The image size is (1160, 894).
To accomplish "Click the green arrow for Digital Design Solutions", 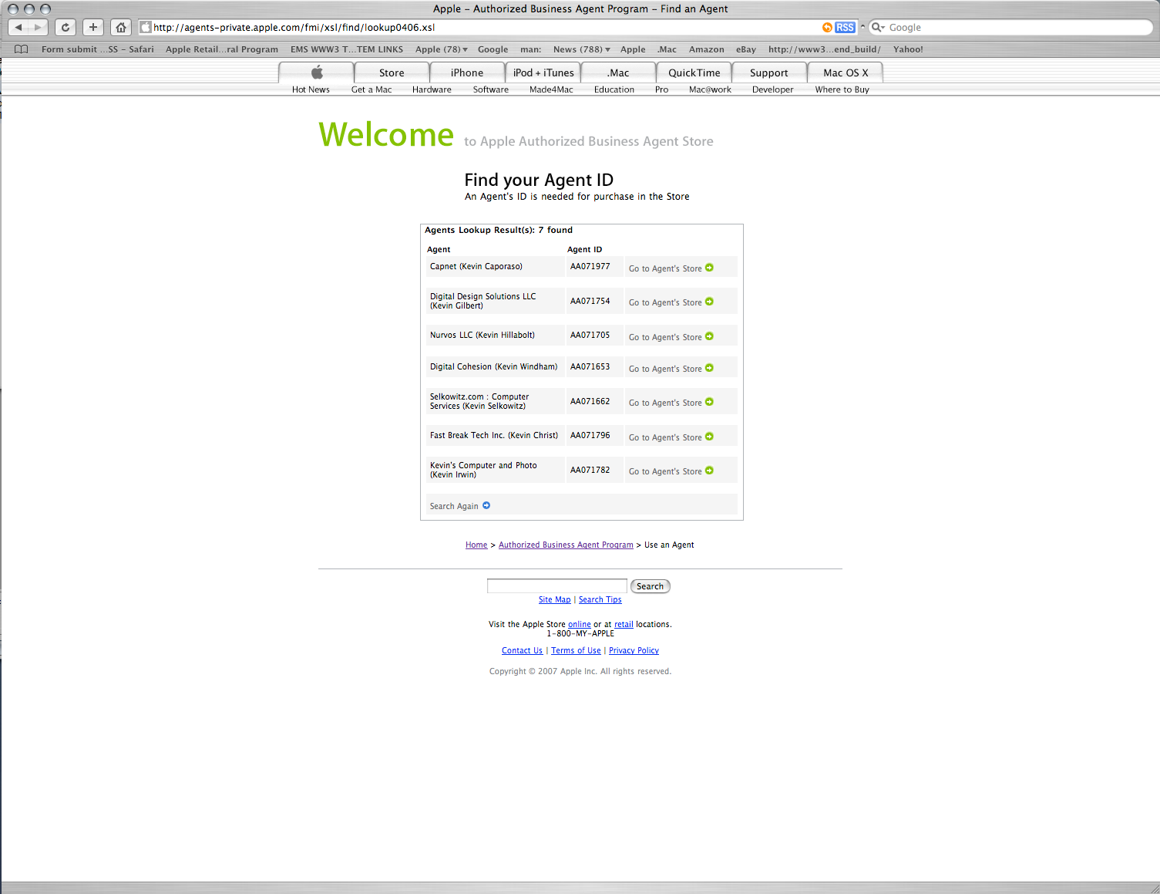I will 709,302.
